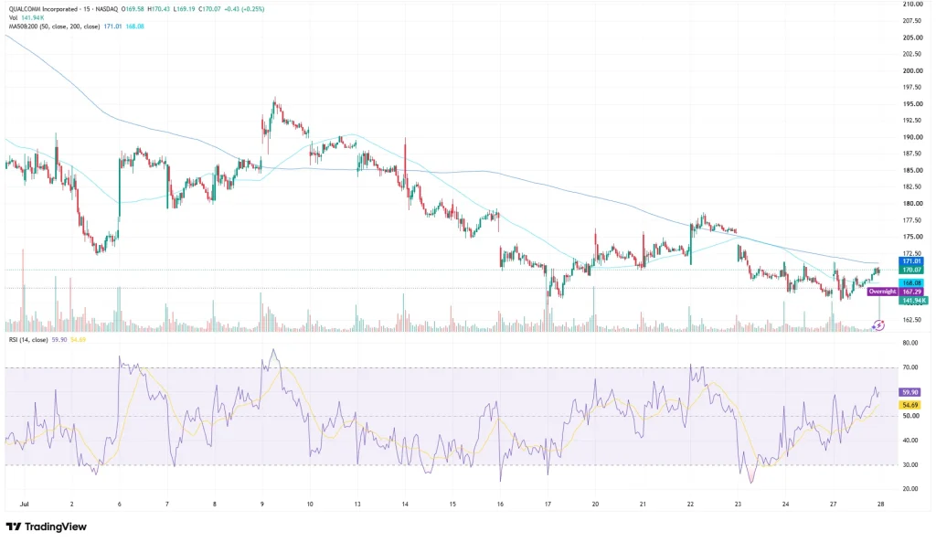Click the purple 59.90 RSI axis label
The height and width of the screenshot is (542, 936).
pyautogui.click(x=909, y=392)
